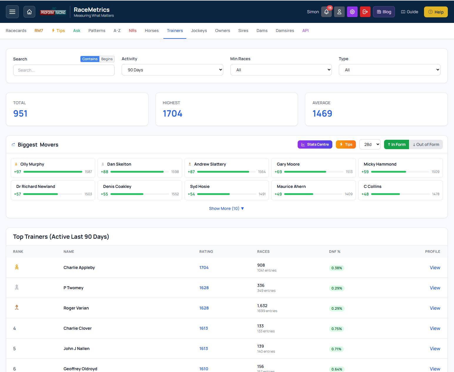Click Gary Moore's rating progress bar

(314, 172)
